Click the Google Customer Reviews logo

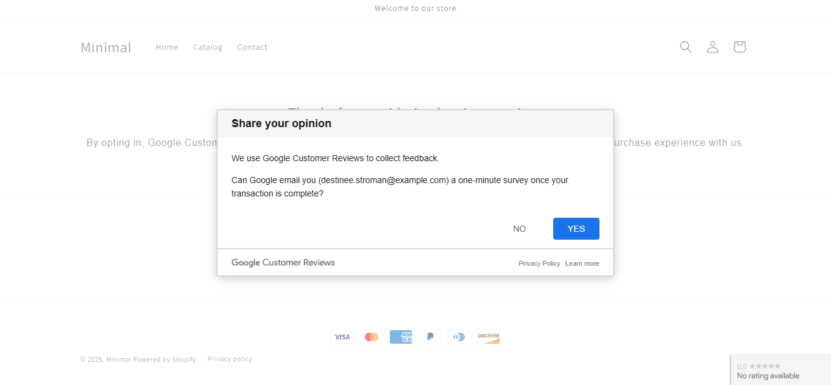coord(283,263)
